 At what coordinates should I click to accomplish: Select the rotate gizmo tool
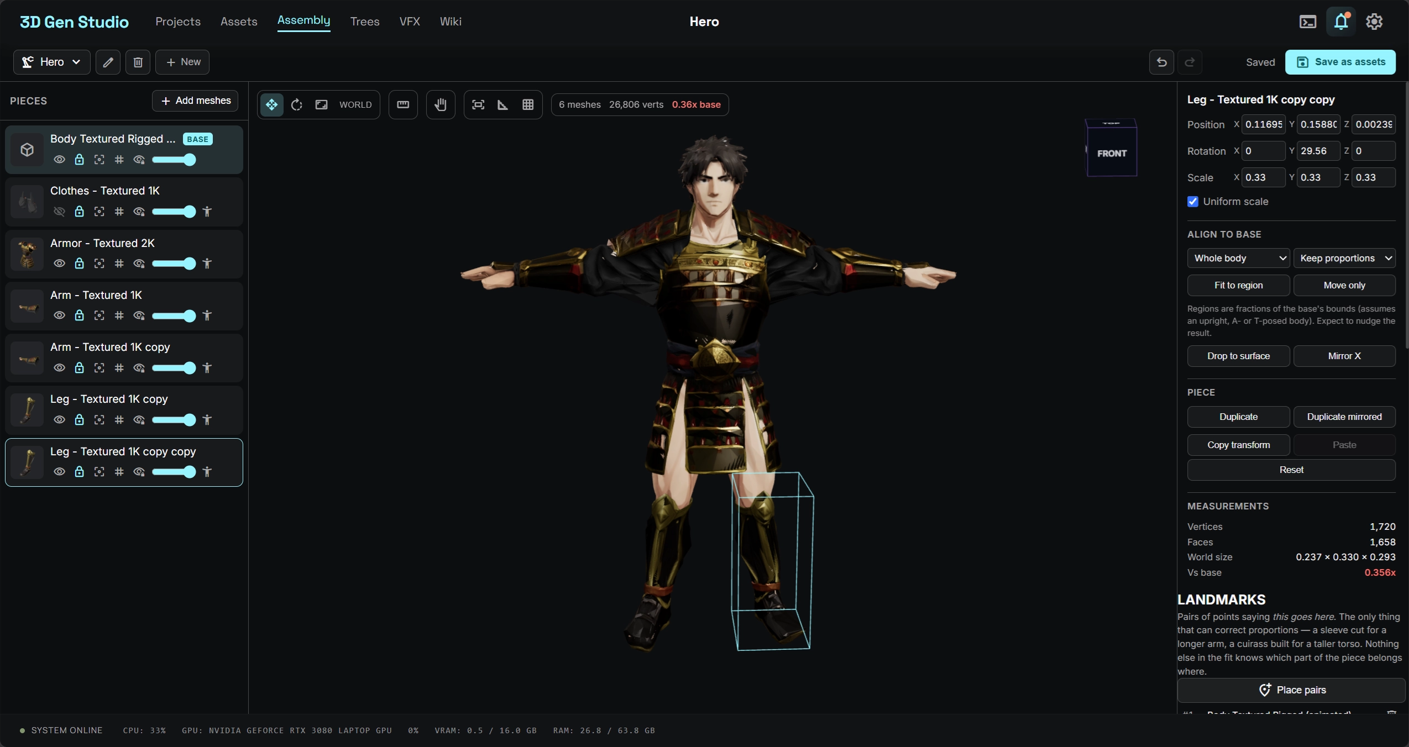pos(297,104)
